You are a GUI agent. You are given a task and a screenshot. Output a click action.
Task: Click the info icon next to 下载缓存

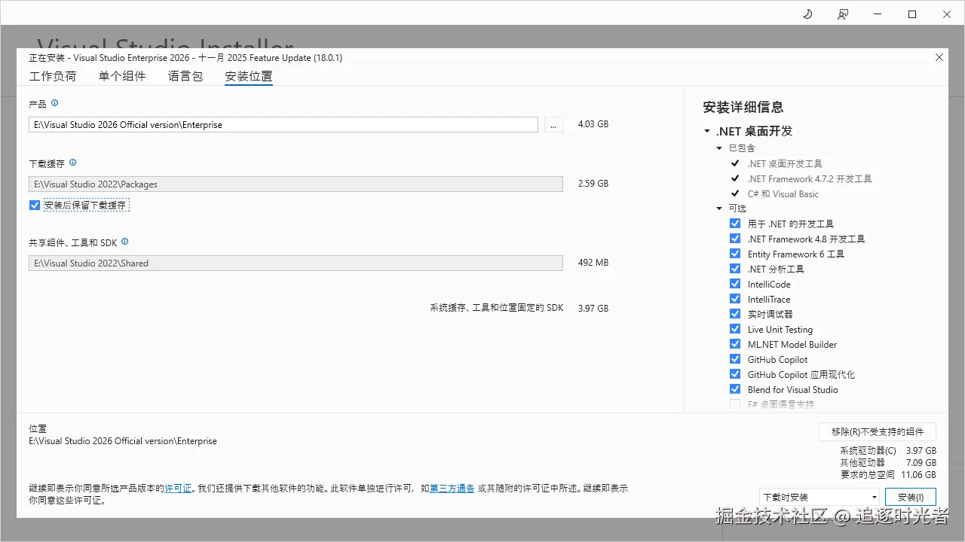(72, 163)
